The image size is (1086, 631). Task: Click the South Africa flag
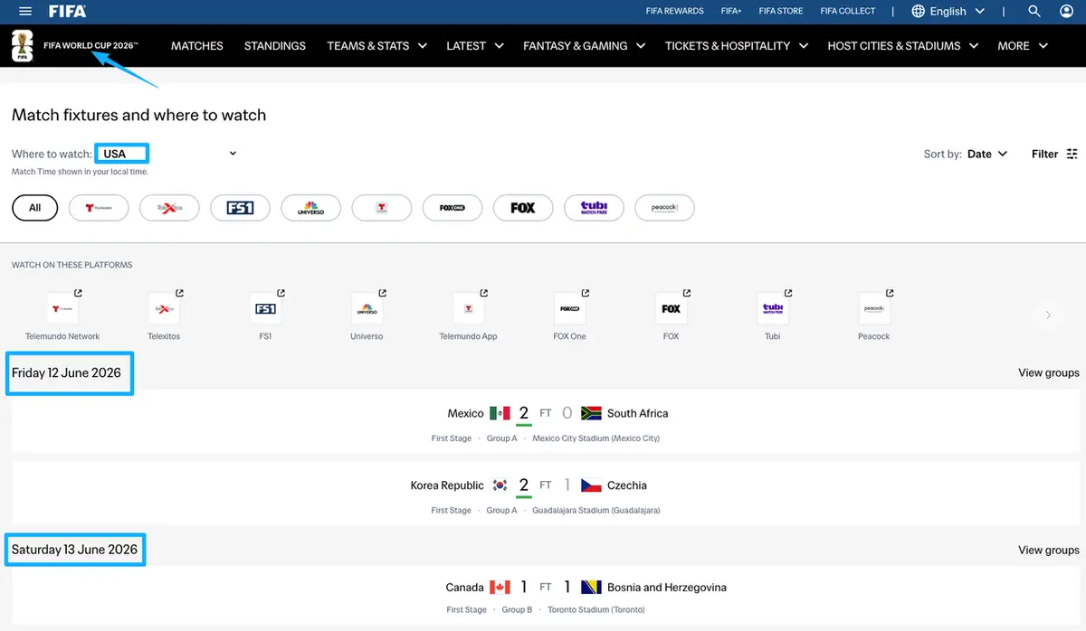[x=591, y=413]
